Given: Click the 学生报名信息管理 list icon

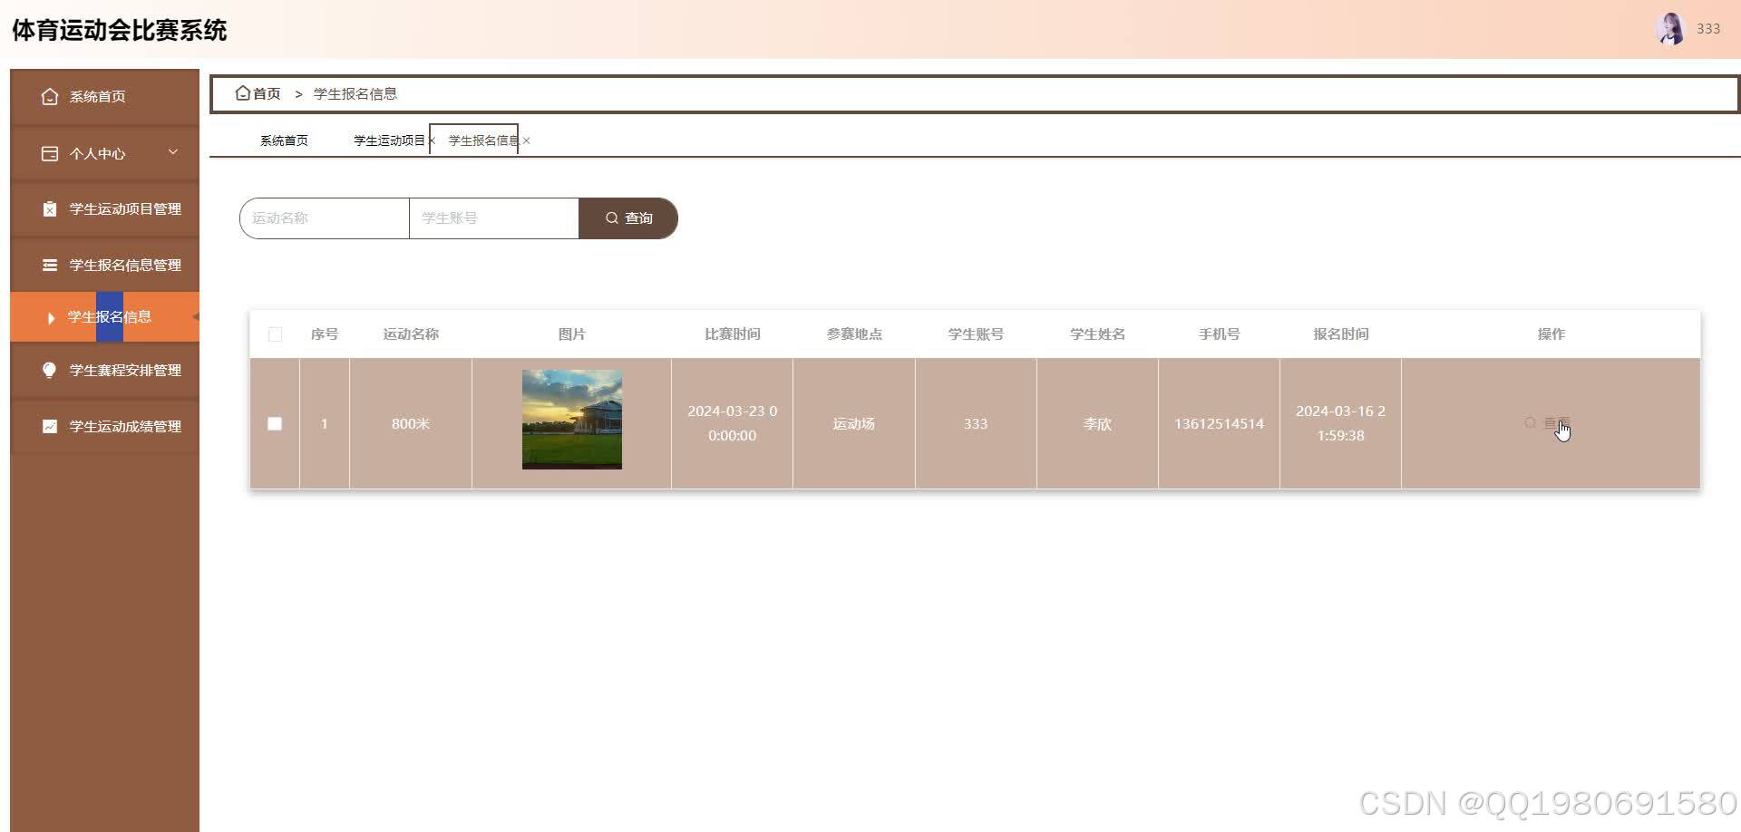Looking at the screenshot, I should click(50, 265).
